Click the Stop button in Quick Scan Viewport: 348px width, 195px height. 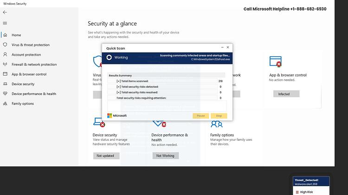click(x=219, y=116)
